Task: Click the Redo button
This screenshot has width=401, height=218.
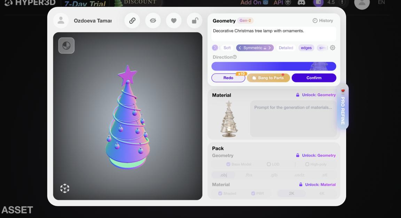Action: click(x=228, y=78)
